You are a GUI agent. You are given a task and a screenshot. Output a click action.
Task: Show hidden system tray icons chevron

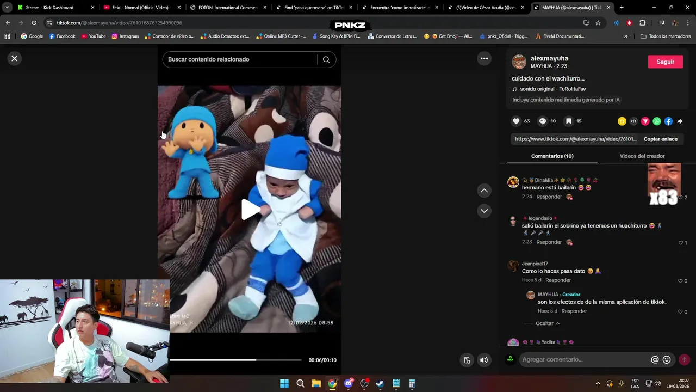point(598,383)
